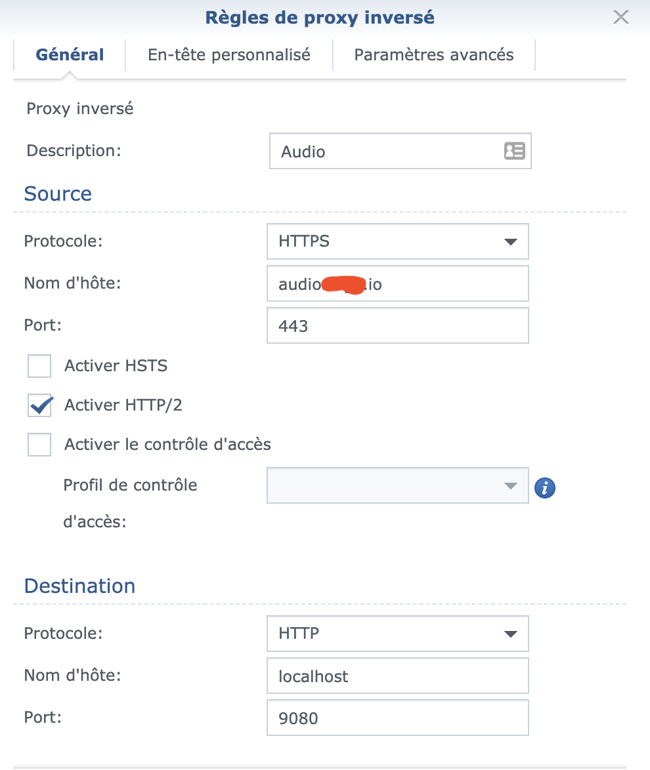This screenshot has width=650, height=770.
Task: Click the Source section heading
Action: click(x=58, y=193)
